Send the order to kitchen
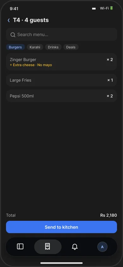This screenshot has height=267, width=123. tap(61, 227)
